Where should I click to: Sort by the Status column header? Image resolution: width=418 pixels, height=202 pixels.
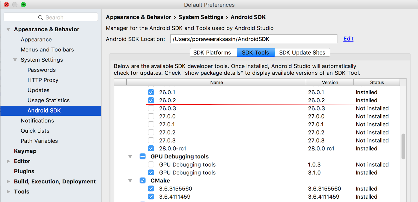[x=377, y=82]
